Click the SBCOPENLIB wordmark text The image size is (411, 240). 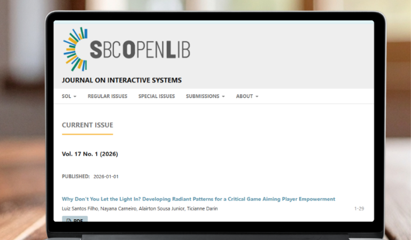(x=139, y=50)
